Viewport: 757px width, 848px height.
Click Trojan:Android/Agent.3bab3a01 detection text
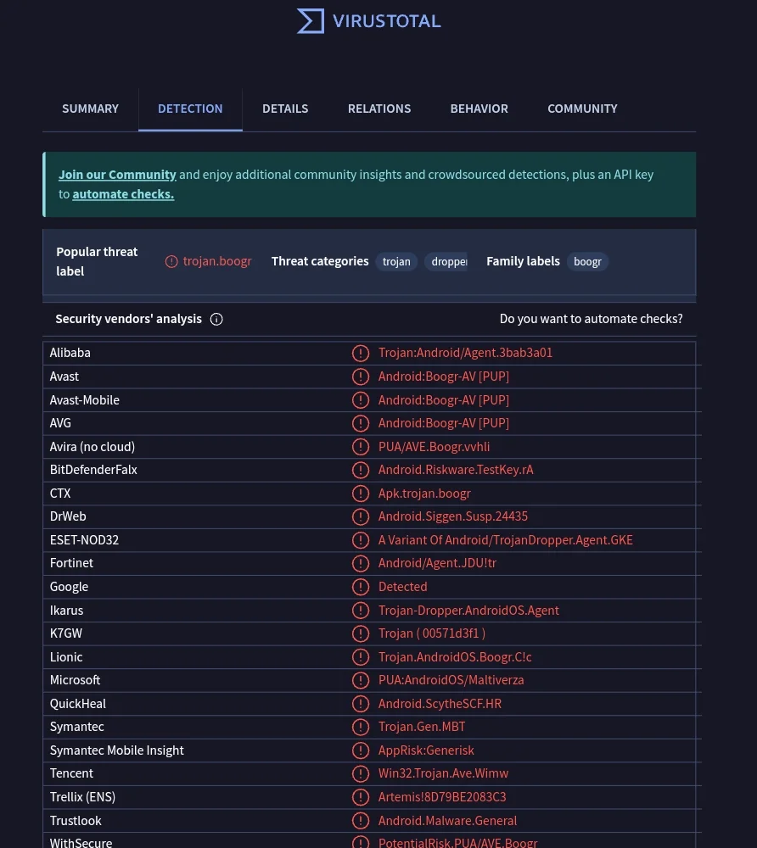click(465, 353)
